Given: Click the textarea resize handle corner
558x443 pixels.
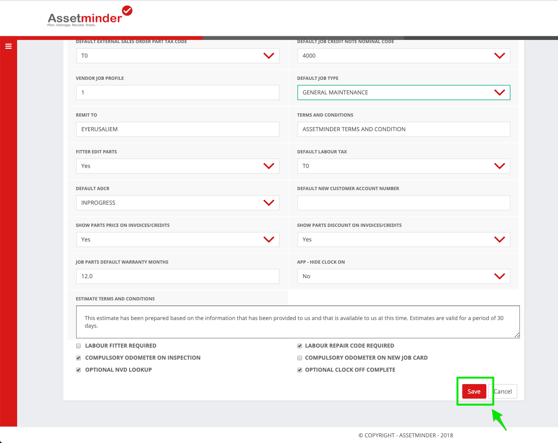Looking at the screenshot, I should pos(517,336).
